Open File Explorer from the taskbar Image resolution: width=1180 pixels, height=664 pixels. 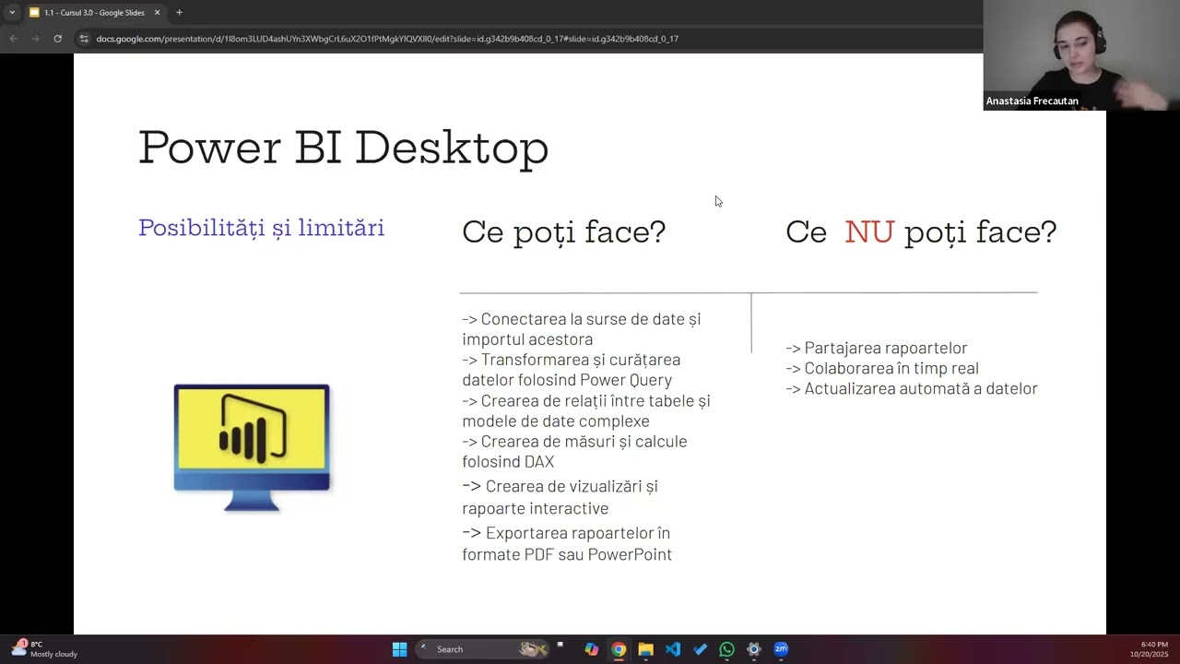pos(645,649)
